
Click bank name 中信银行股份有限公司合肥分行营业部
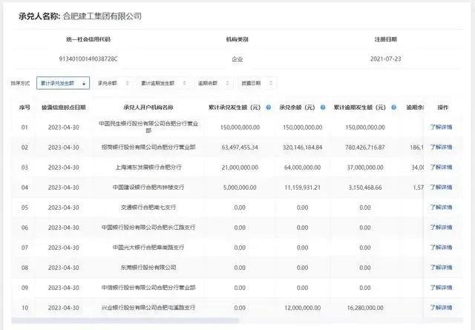pos(148,288)
